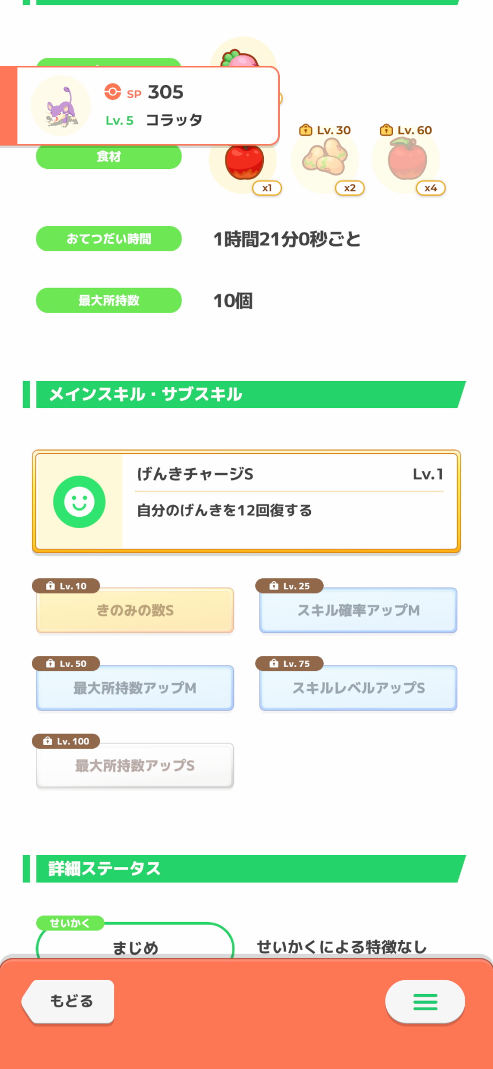Tap the スキルレベルアップS sub skill
This screenshot has width=493, height=1069.
tap(358, 688)
